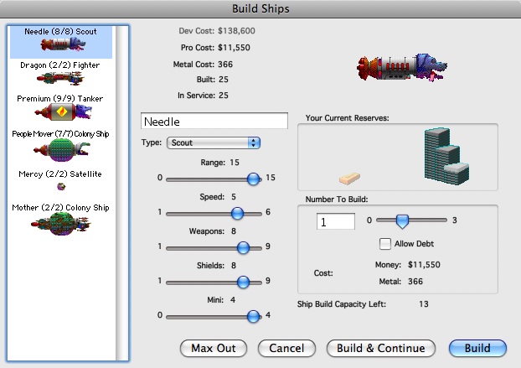Image resolution: width=521 pixels, height=368 pixels.
Task: Open the ship Type dropdown
Action: click(x=214, y=143)
